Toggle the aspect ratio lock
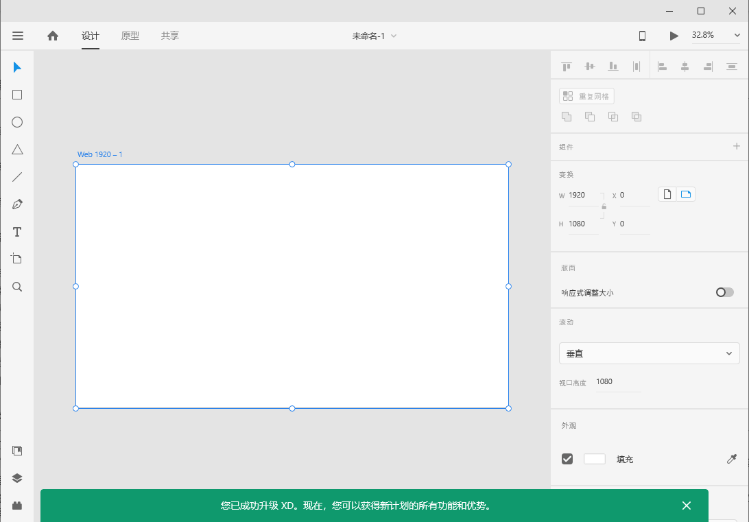This screenshot has width=749, height=522. (x=604, y=206)
